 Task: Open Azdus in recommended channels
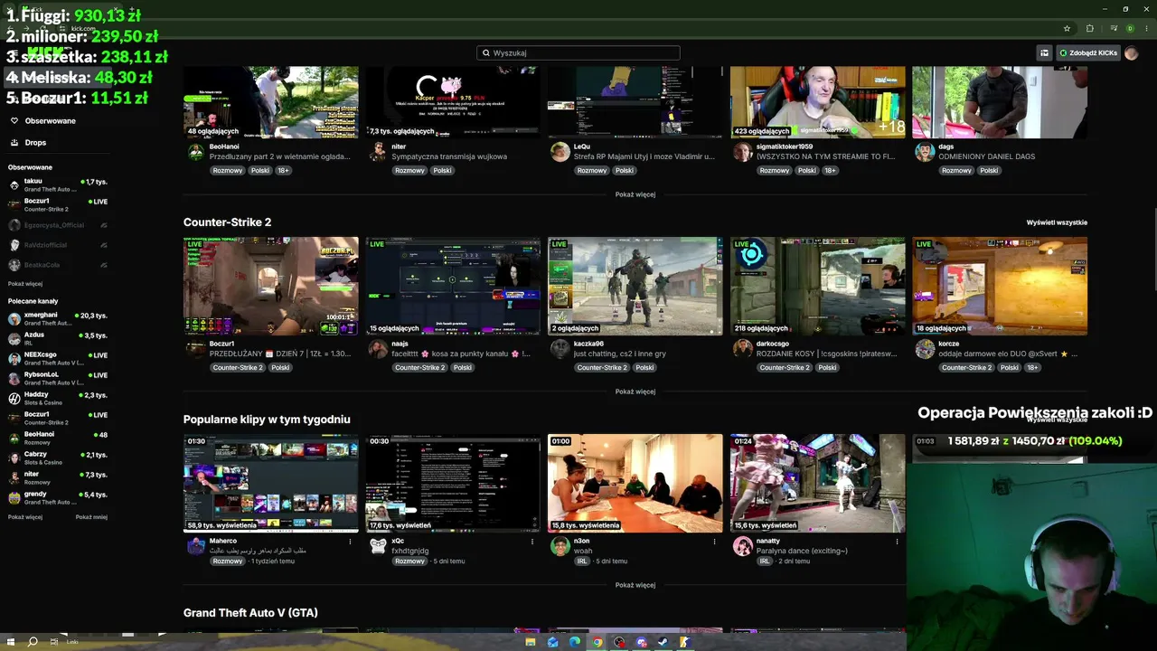pyautogui.click(x=58, y=338)
